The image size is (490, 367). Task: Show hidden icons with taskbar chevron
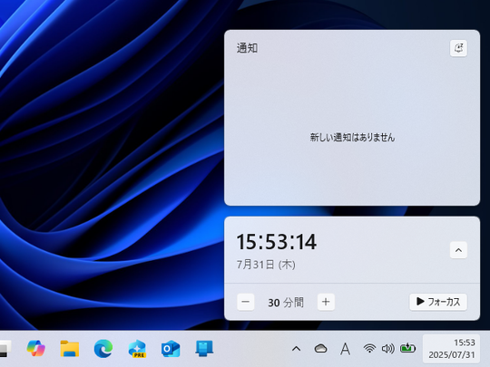tap(296, 349)
